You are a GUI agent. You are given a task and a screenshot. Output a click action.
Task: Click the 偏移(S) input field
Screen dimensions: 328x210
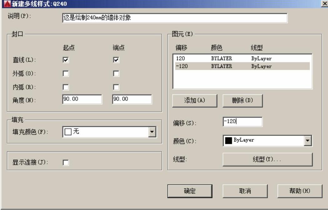click(x=242, y=122)
